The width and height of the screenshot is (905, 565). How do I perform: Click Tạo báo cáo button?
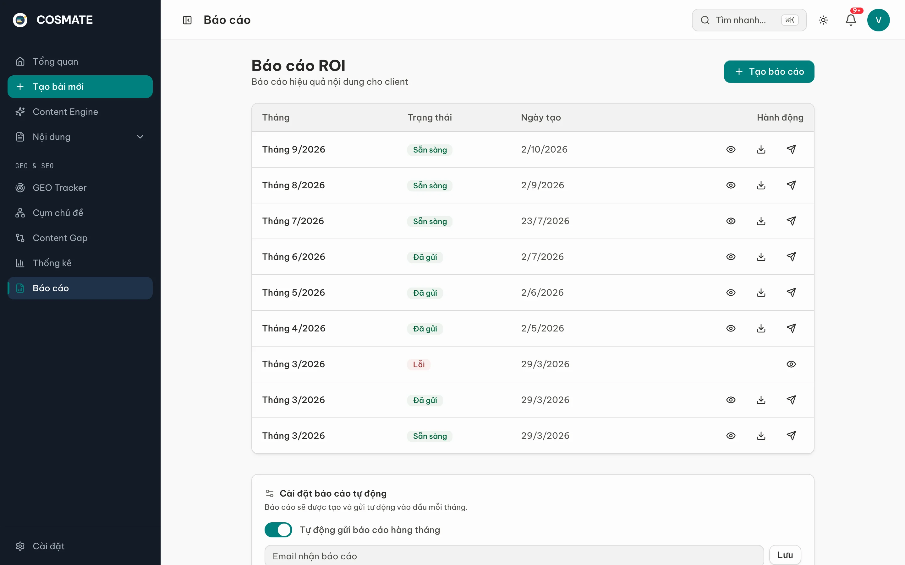click(x=769, y=72)
